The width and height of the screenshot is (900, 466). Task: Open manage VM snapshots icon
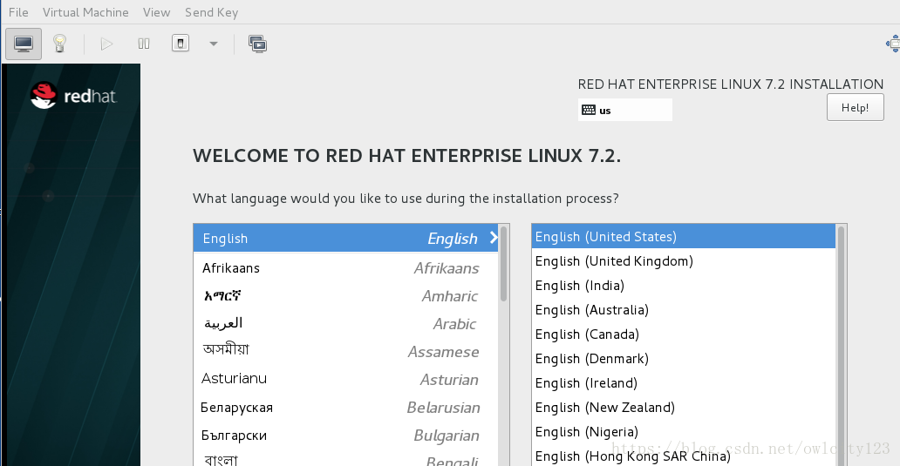258,44
